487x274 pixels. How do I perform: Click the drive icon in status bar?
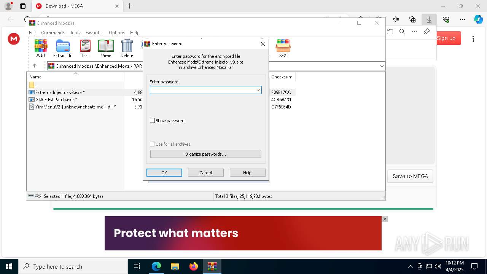tap(31, 196)
